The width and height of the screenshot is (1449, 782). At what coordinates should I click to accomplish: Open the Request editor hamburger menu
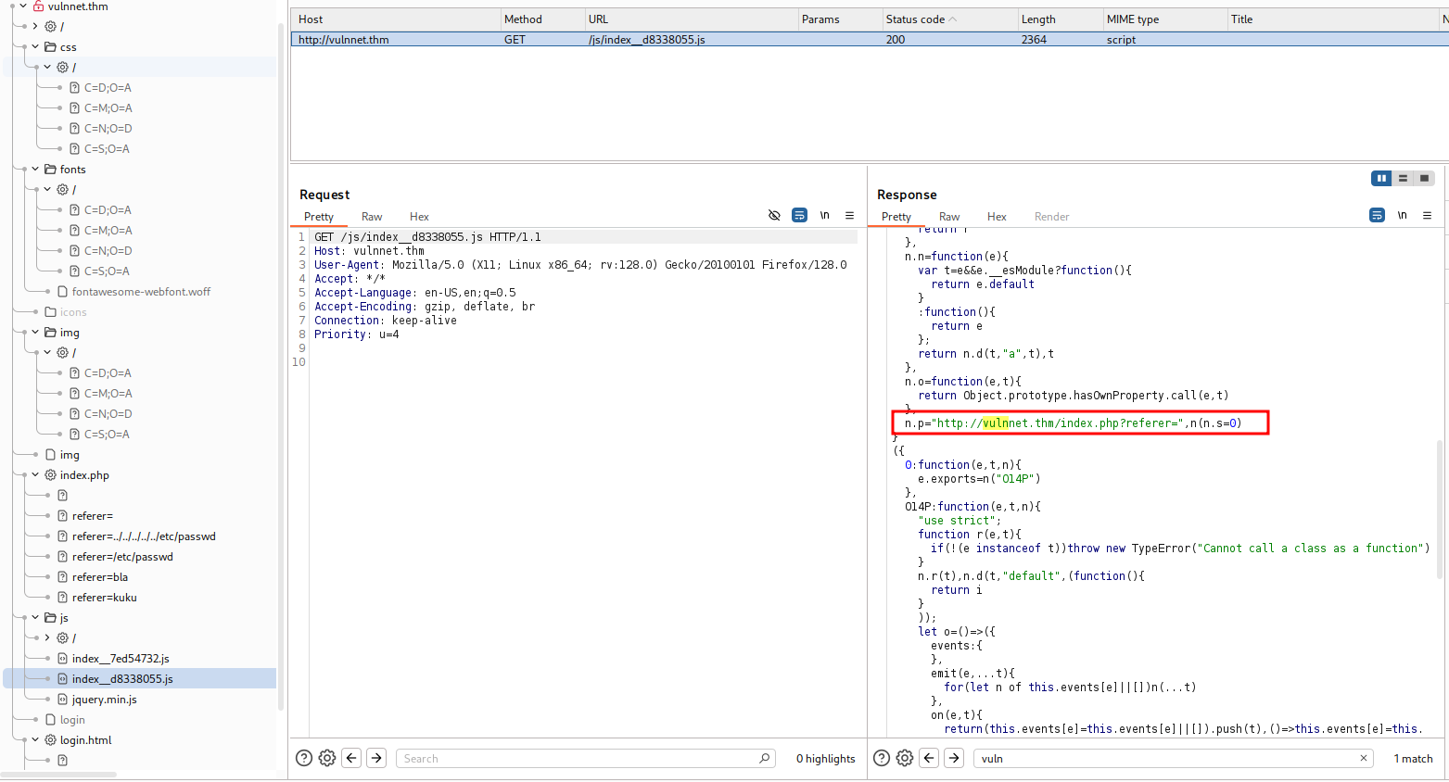point(850,215)
